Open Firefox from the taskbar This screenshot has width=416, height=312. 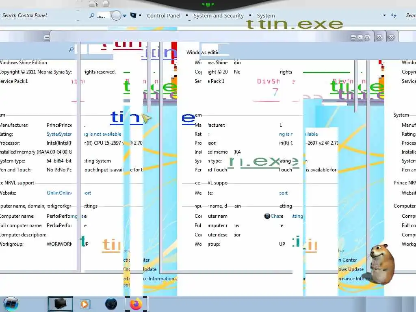point(136,304)
